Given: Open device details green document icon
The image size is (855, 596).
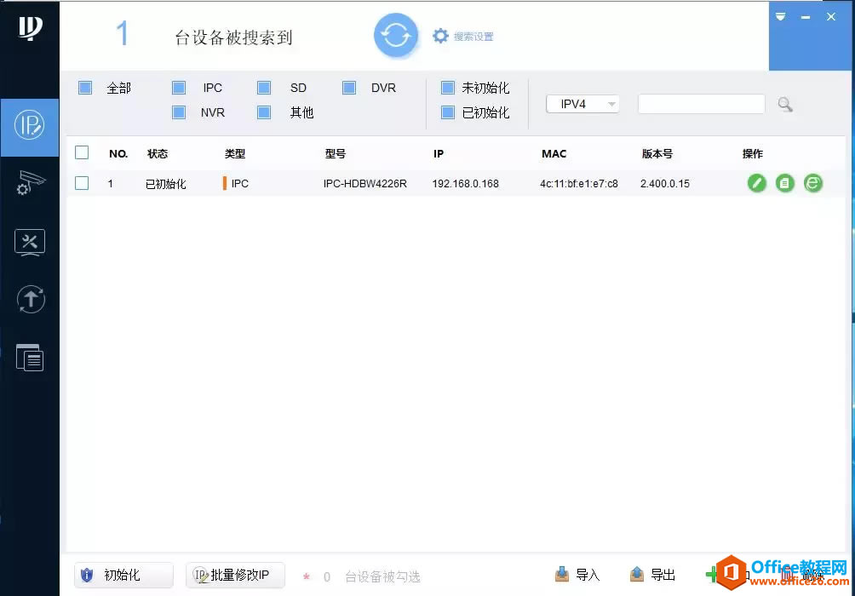Looking at the screenshot, I should [784, 183].
